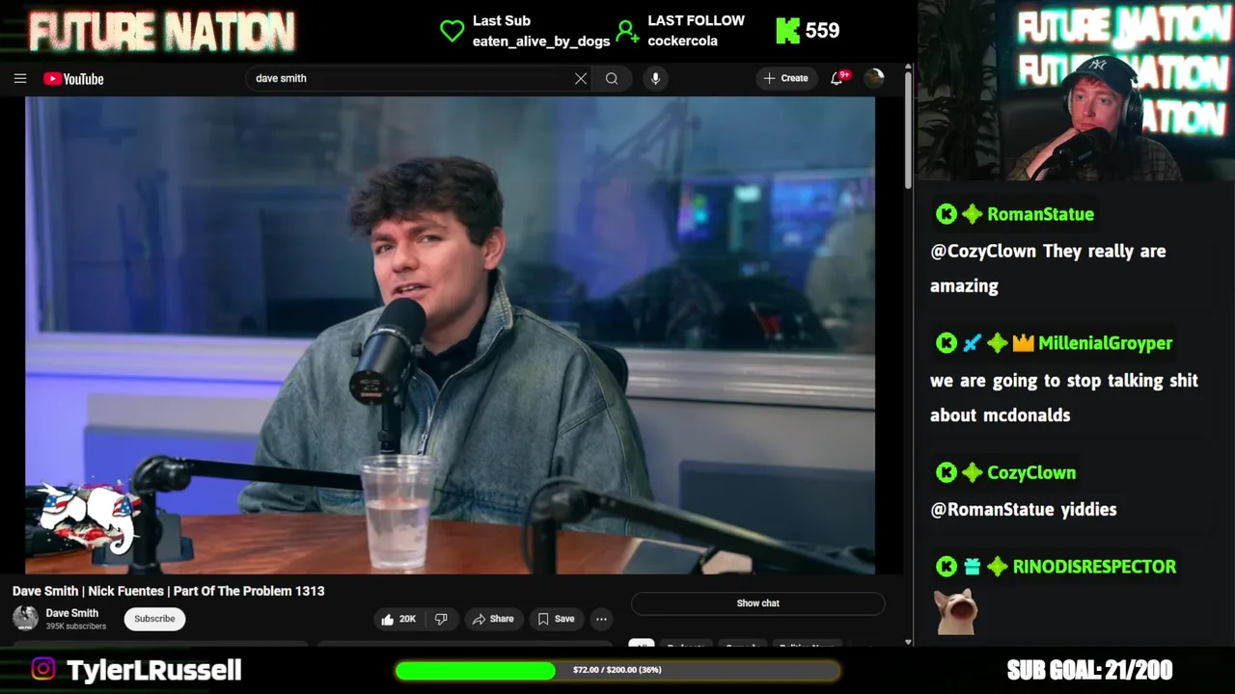Click the '395K subscribers' text
1235x694 pixels.
[76, 627]
